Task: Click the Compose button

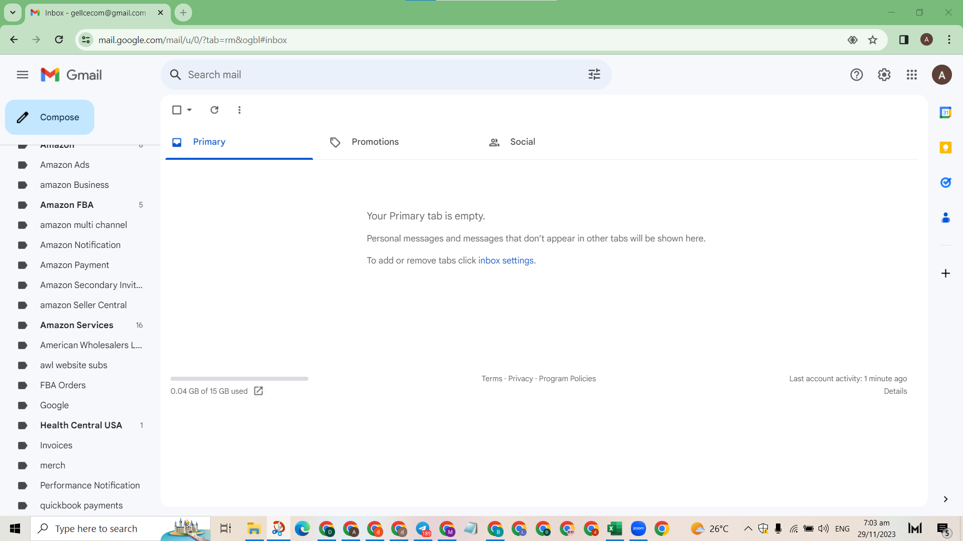Action: tap(50, 117)
